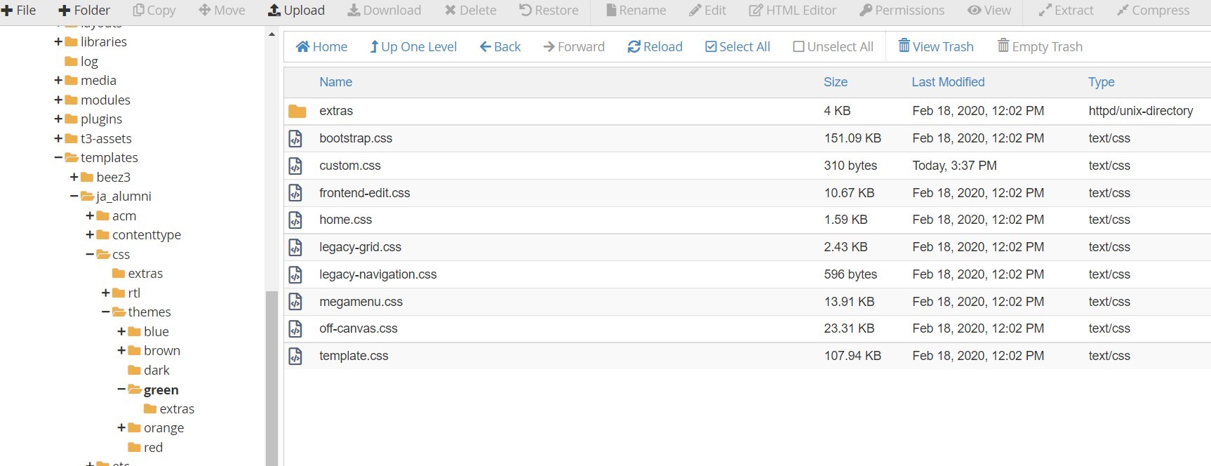Click the off-canvas.css file icon
Screen dimensions: 1211x466
(x=295, y=328)
